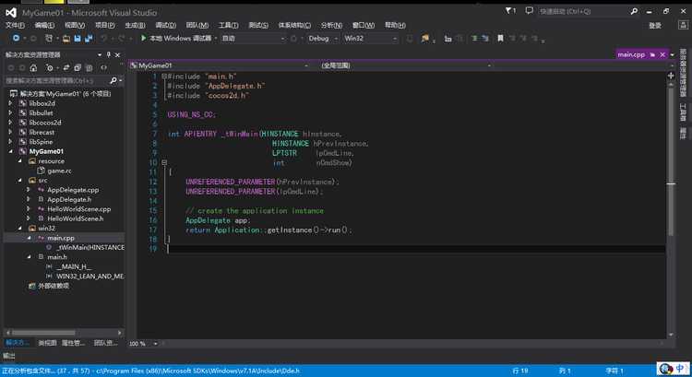Open the 输出 output panel tab
This screenshot has height=377, width=692.
pos(9,356)
